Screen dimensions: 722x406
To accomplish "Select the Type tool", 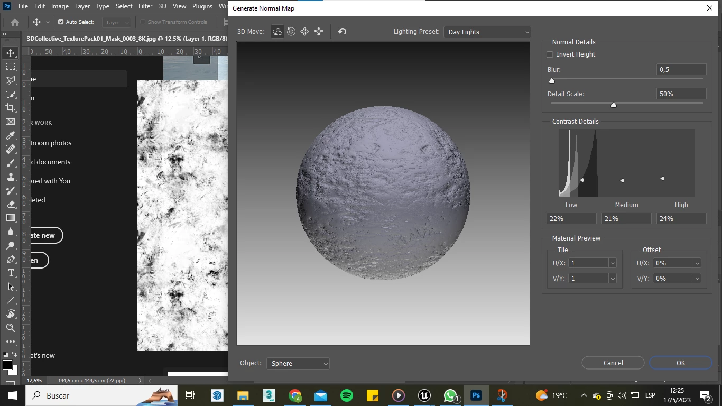I will tap(11, 273).
